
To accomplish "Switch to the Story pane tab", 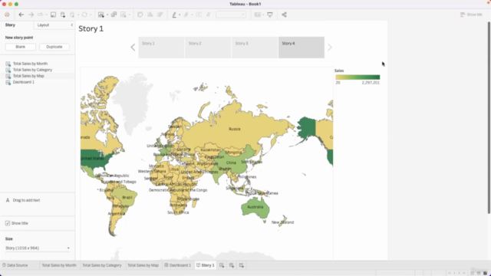I will click(x=10, y=25).
